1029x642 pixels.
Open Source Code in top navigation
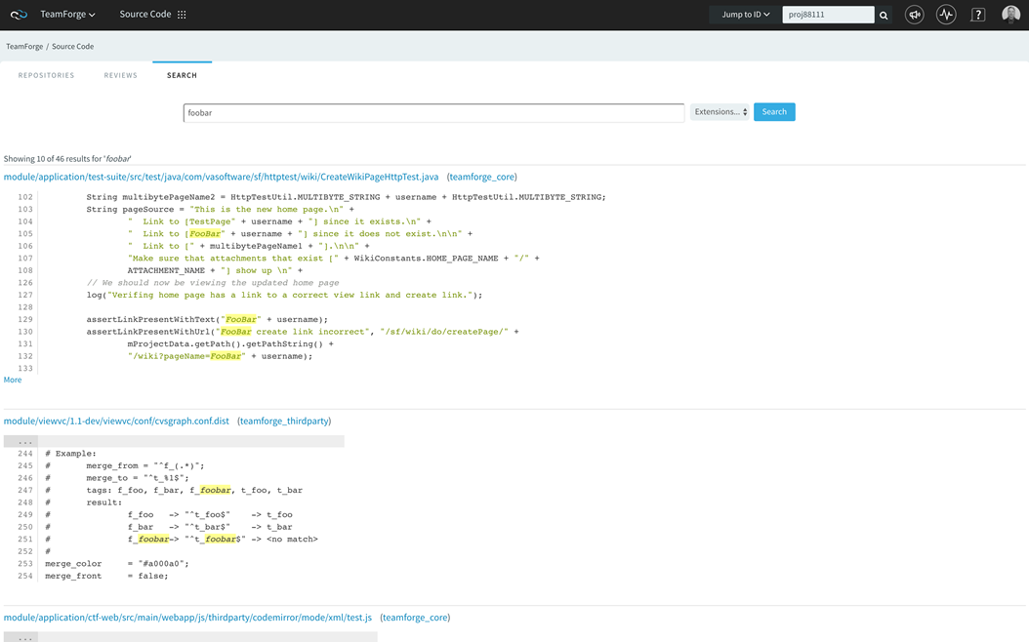click(145, 15)
